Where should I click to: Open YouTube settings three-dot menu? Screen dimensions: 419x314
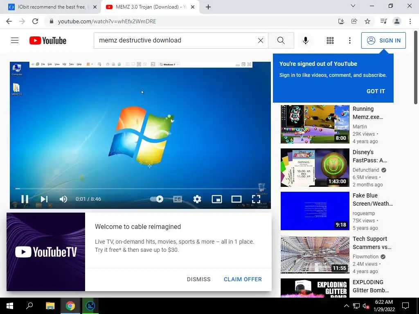pos(349,40)
